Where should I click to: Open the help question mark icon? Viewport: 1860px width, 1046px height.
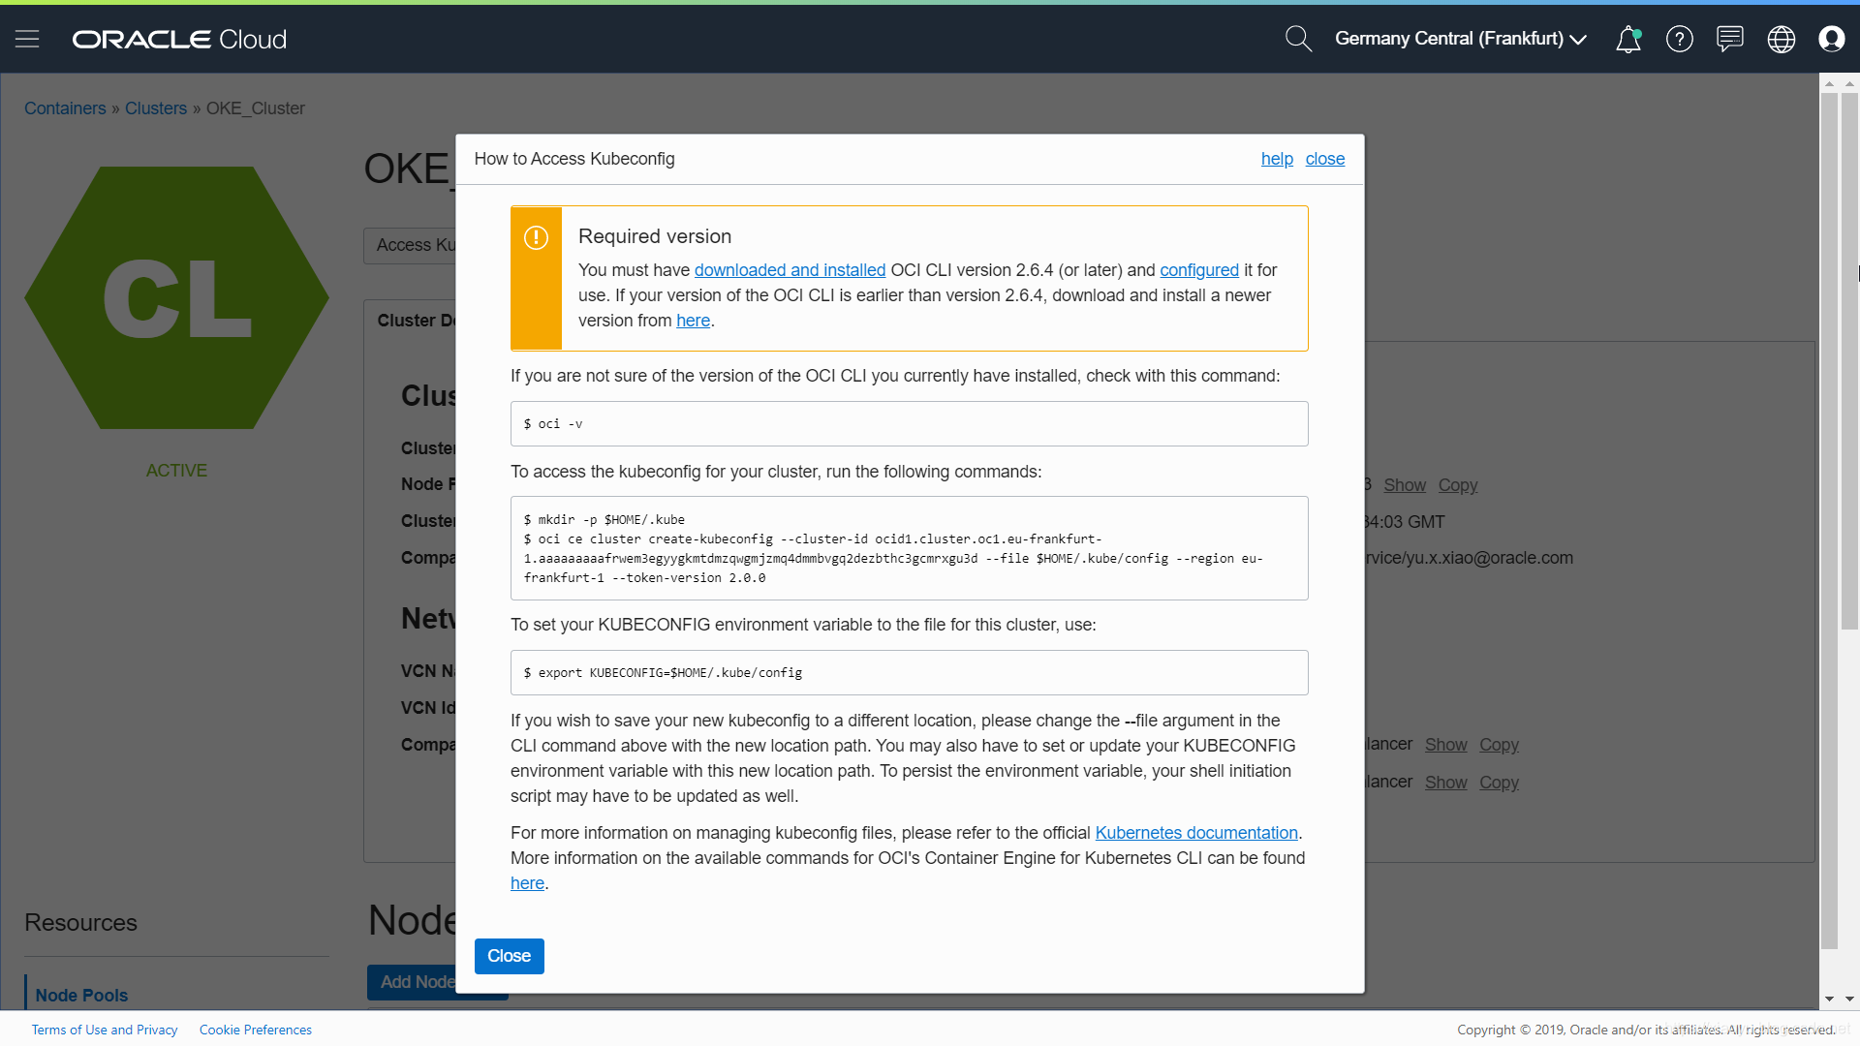click(x=1679, y=39)
